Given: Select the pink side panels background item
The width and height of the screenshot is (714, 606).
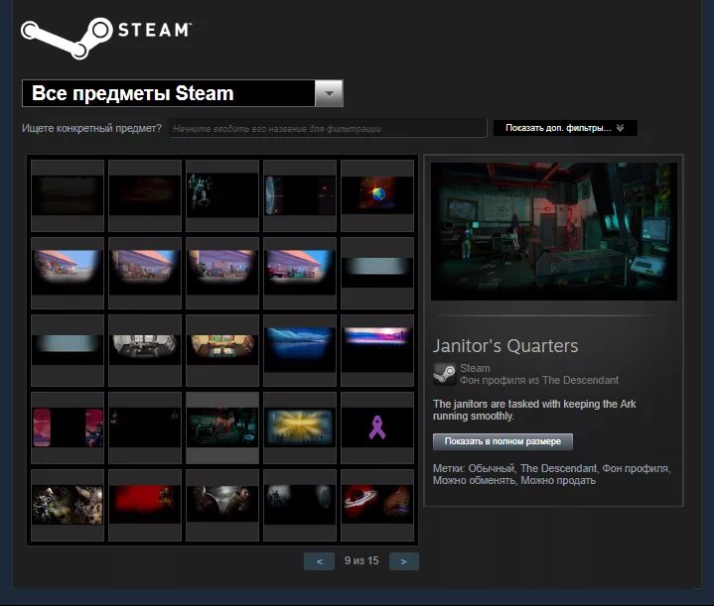Looking at the screenshot, I should coord(68,427).
